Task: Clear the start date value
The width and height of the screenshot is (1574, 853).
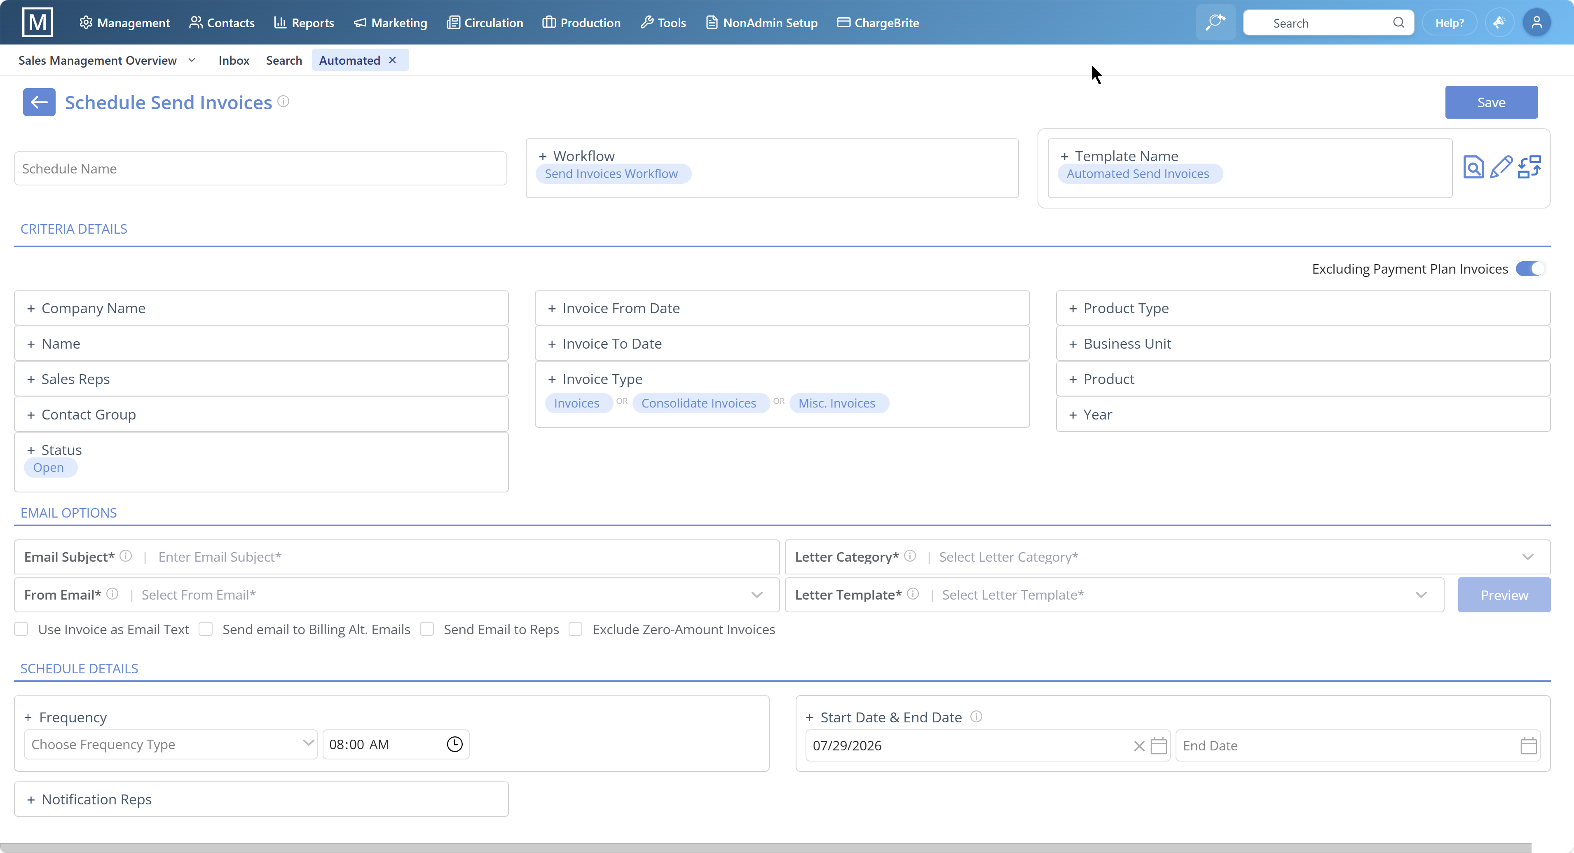Action: 1139,746
